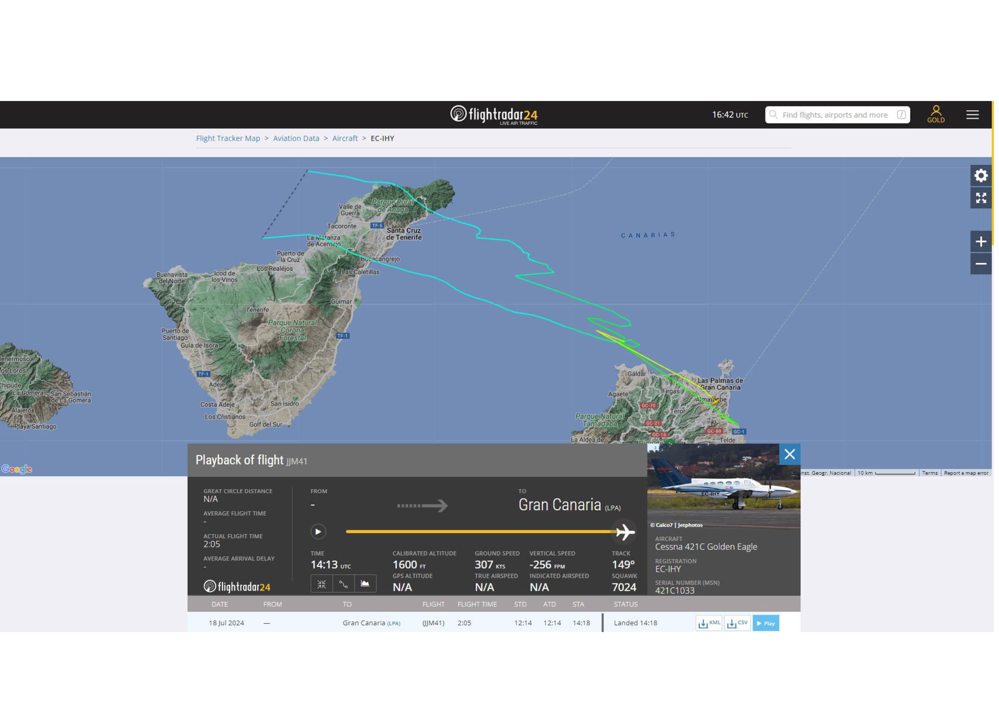Click the calibrated altitude 1600 FT value
999x706 pixels.
point(409,565)
